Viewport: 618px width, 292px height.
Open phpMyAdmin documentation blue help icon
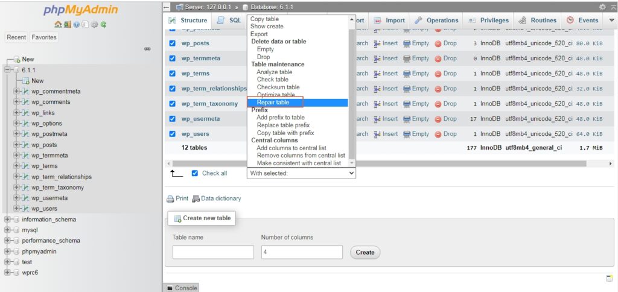75,24
